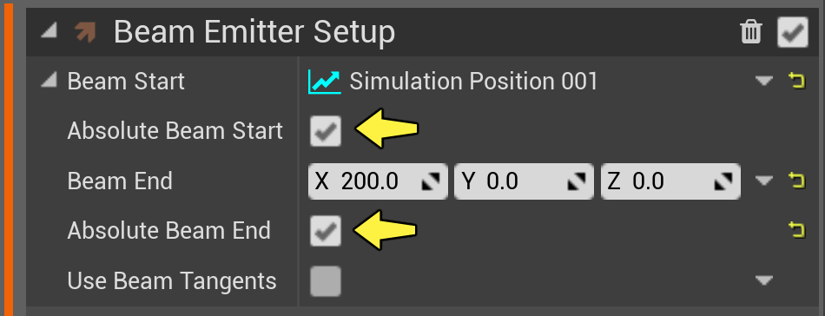825x316 pixels.
Task: Edit the Beam End X value field
Action: pyautogui.click(x=378, y=181)
